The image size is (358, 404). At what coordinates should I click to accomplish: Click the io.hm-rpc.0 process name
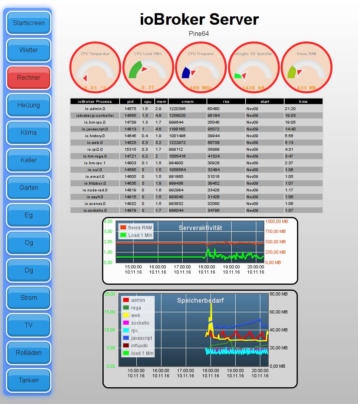tap(95, 122)
